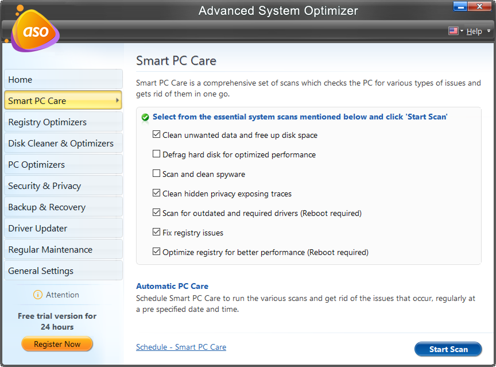Click the US flag language icon
Viewport: 496px width, 367px height.
(x=453, y=31)
